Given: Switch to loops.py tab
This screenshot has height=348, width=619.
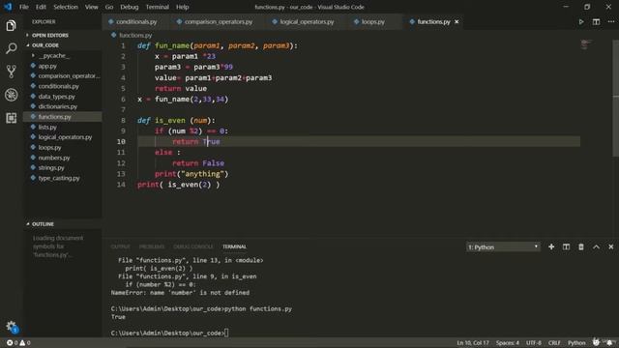Looking at the screenshot, I should click(x=372, y=21).
